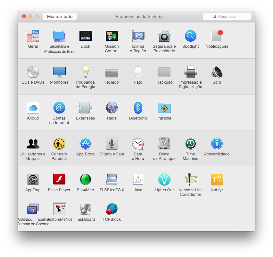Screen dimensions: 273x257
Task: Open Flip4Mac preferences
Action: point(86,179)
